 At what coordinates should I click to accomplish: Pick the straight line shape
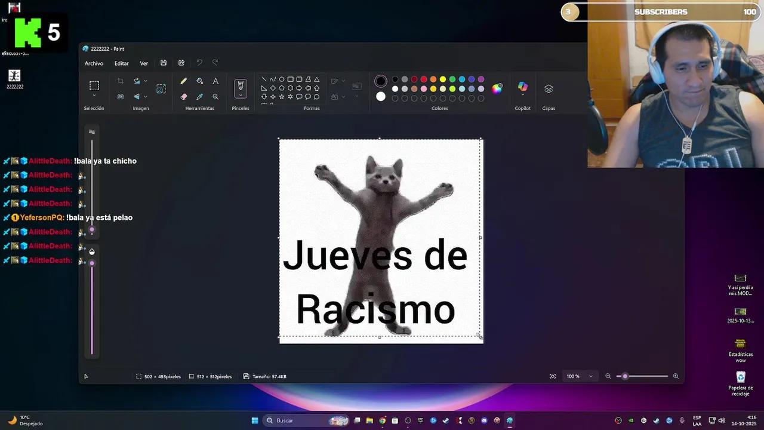click(264, 79)
